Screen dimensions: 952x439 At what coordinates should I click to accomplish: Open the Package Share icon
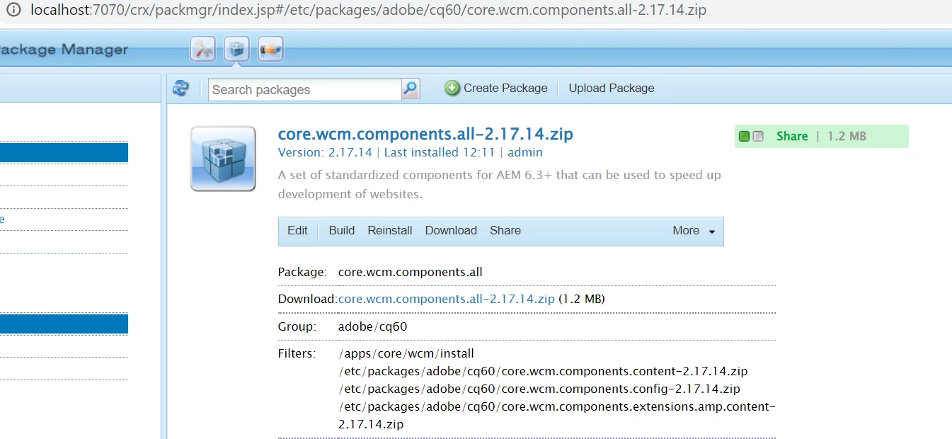(x=270, y=50)
